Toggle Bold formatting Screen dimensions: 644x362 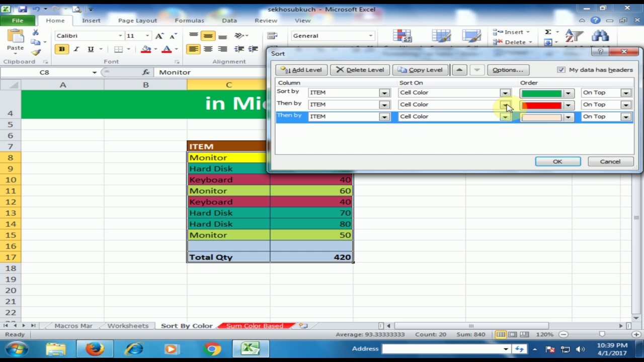pyautogui.click(x=62, y=49)
